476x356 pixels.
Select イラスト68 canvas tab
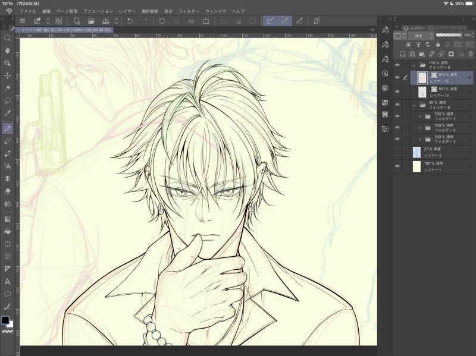coord(65,30)
